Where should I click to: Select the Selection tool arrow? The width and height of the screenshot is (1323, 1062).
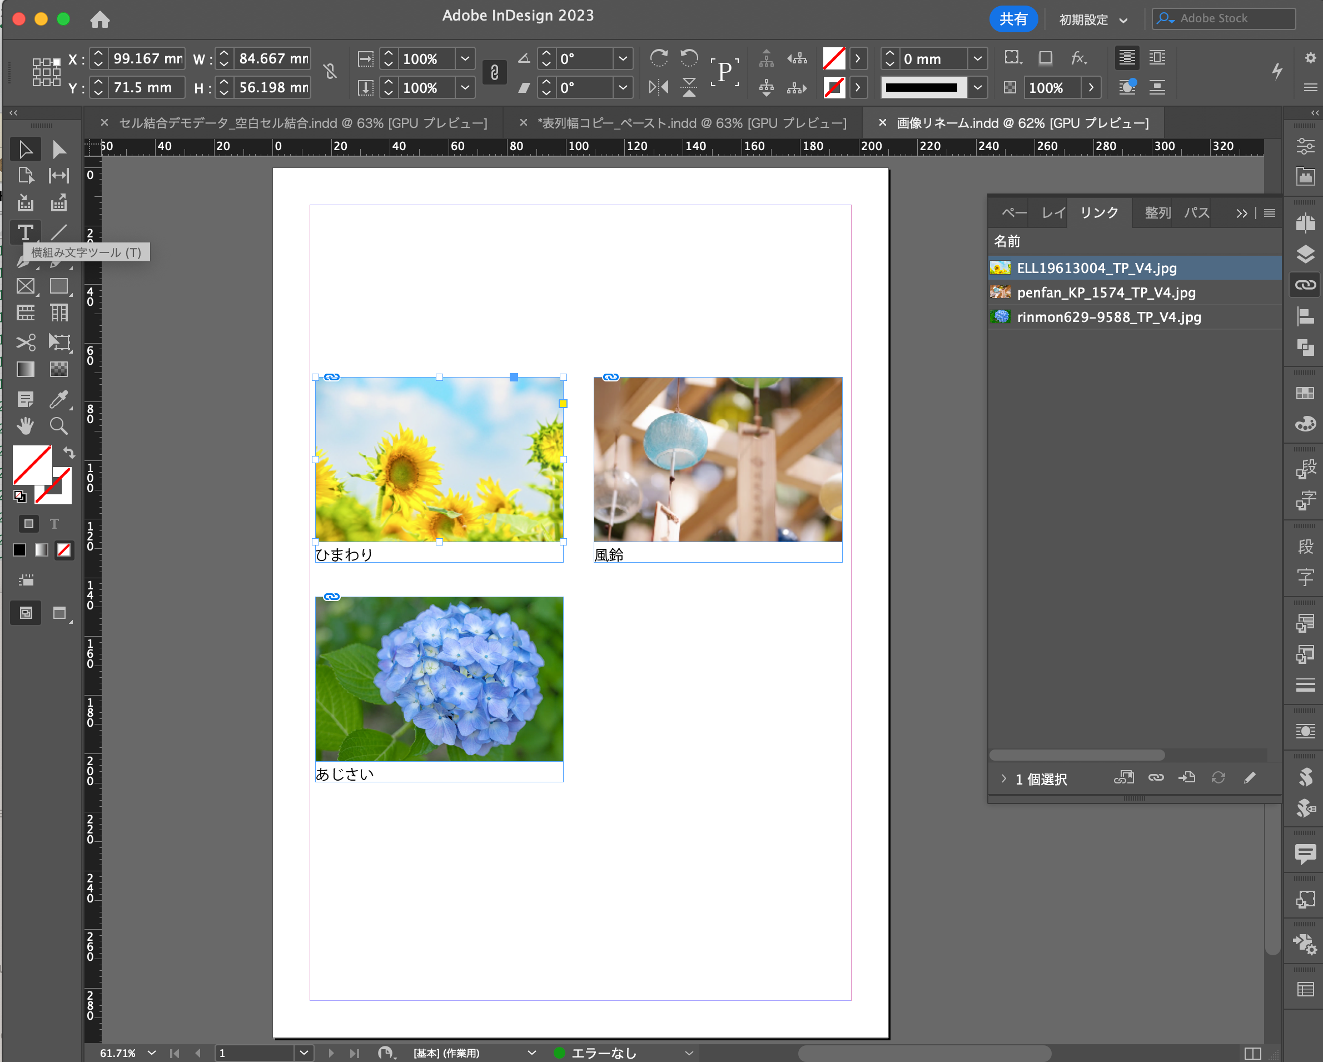pyautogui.click(x=25, y=149)
